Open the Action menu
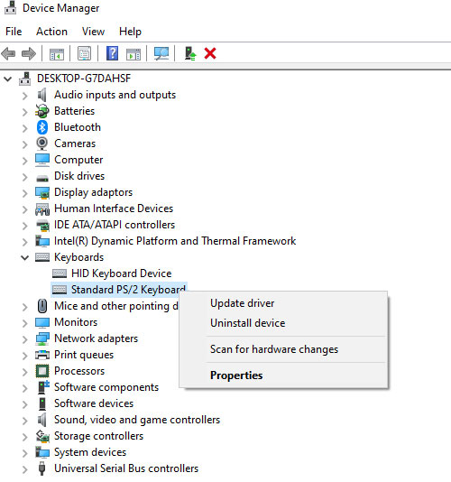This screenshot has height=482, width=451. tap(51, 32)
